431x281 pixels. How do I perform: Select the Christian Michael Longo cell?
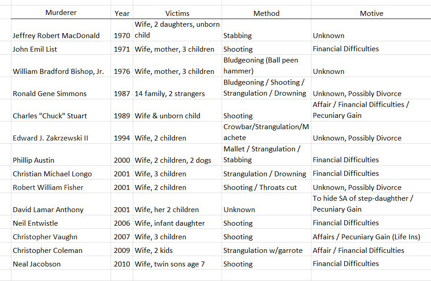pos(52,174)
